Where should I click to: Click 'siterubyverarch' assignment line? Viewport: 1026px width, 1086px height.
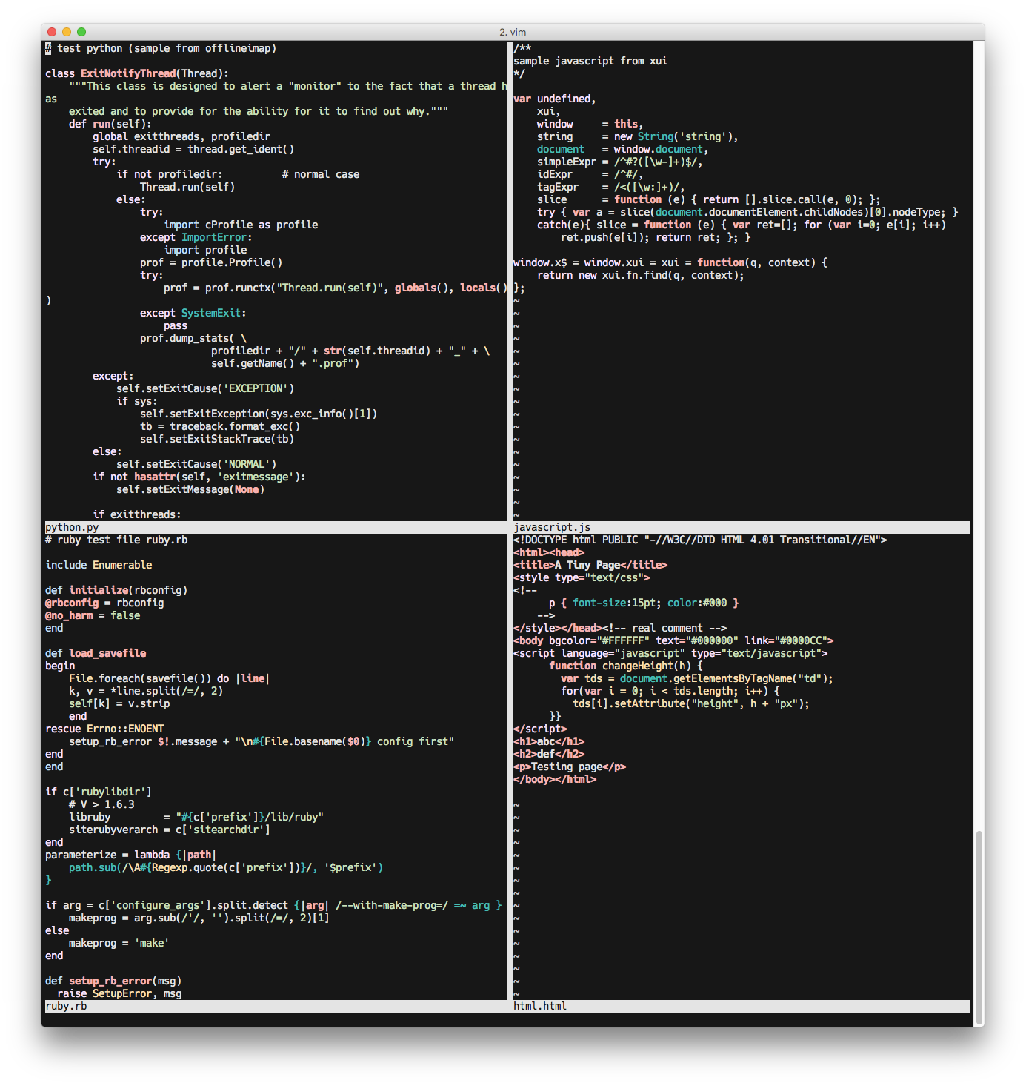170,830
